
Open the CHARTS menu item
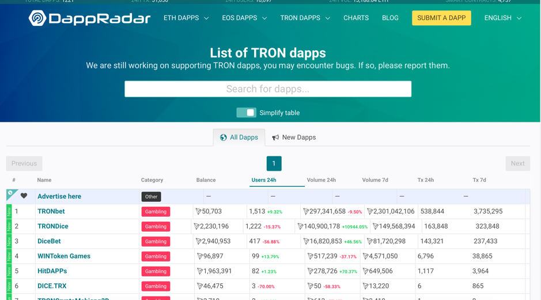click(356, 18)
